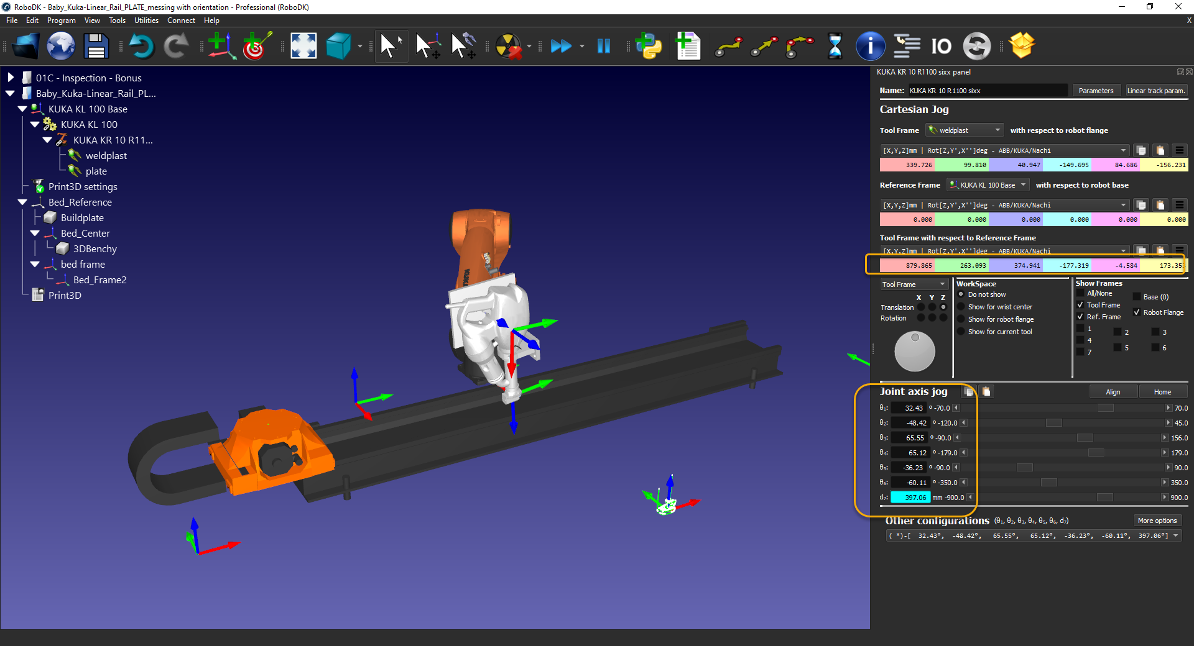This screenshot has height=646, width=1194.
Task: Toggle the collision check icon
Action: (x=509, y=46)
